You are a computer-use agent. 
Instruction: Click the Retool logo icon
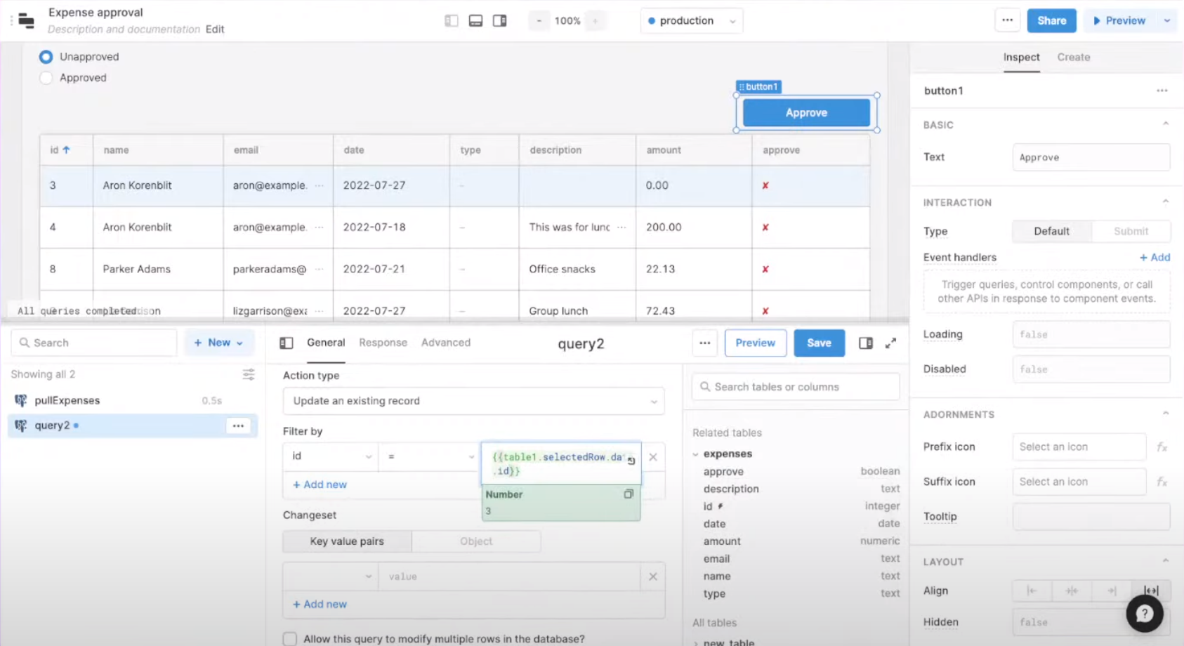coord(26,20)
